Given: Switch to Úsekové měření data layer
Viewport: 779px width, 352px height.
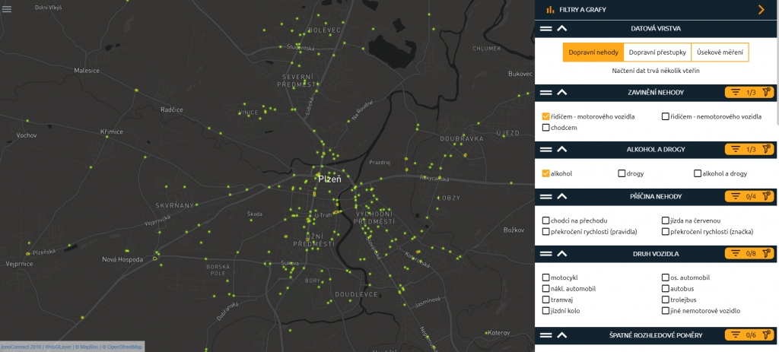Looking at the screenshot, I should [x=720, y=52].
